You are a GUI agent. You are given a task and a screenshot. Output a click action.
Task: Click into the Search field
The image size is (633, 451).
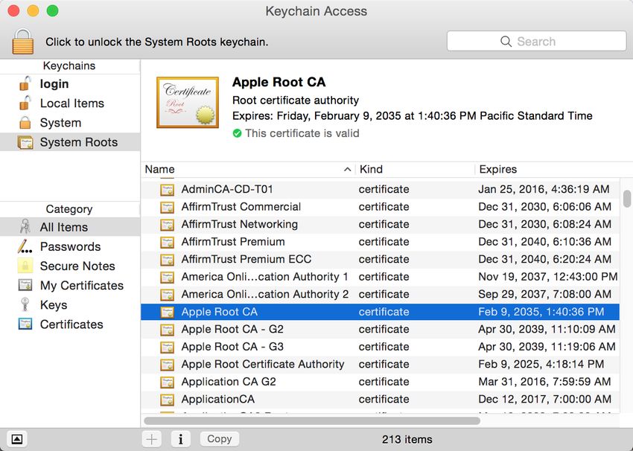point(536,41)
